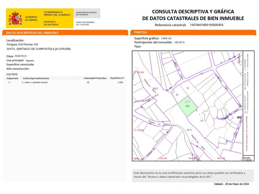Image resolution: width=259 pixels, height=194 pixels.
Task: Click the "Referencia catastral:" label
Action: tap(171, 25)
